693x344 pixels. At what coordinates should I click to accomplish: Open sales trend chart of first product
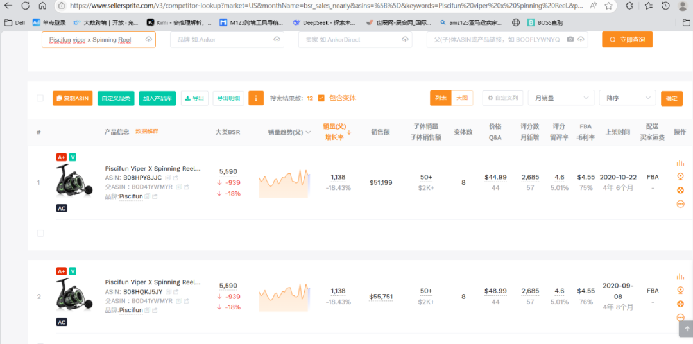pos(284,184)
